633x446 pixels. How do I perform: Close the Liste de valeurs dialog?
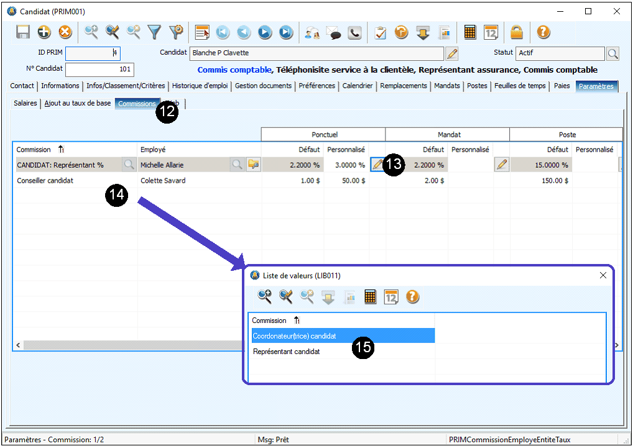[603, 275]
